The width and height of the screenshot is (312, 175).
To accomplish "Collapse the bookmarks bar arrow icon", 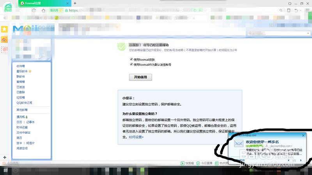I will click(x=5, y=18).
